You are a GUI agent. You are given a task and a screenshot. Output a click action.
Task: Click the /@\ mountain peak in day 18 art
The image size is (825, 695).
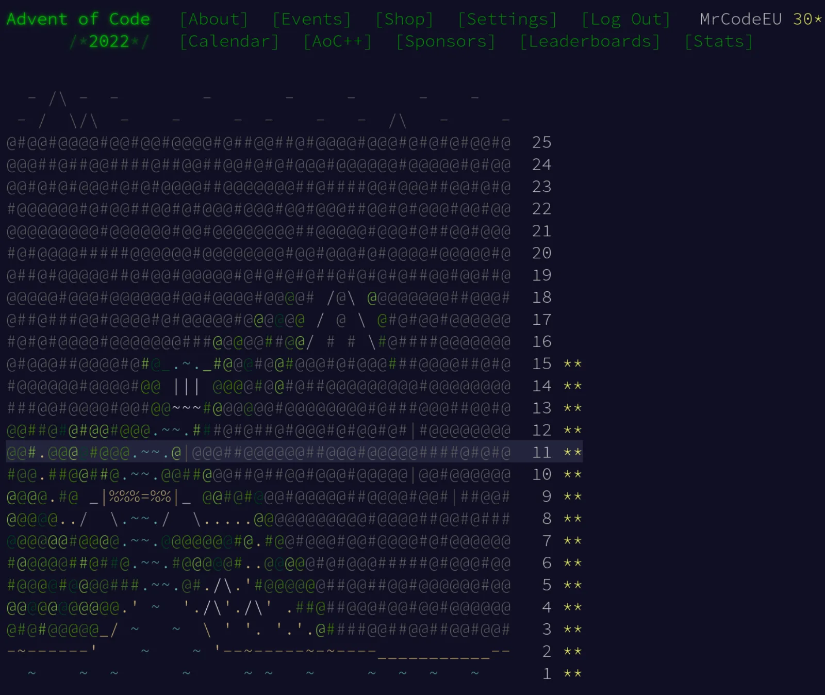341,297
